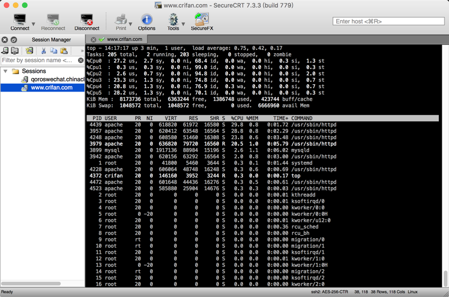Click the KiB Mem line

(x=200, y=99)
